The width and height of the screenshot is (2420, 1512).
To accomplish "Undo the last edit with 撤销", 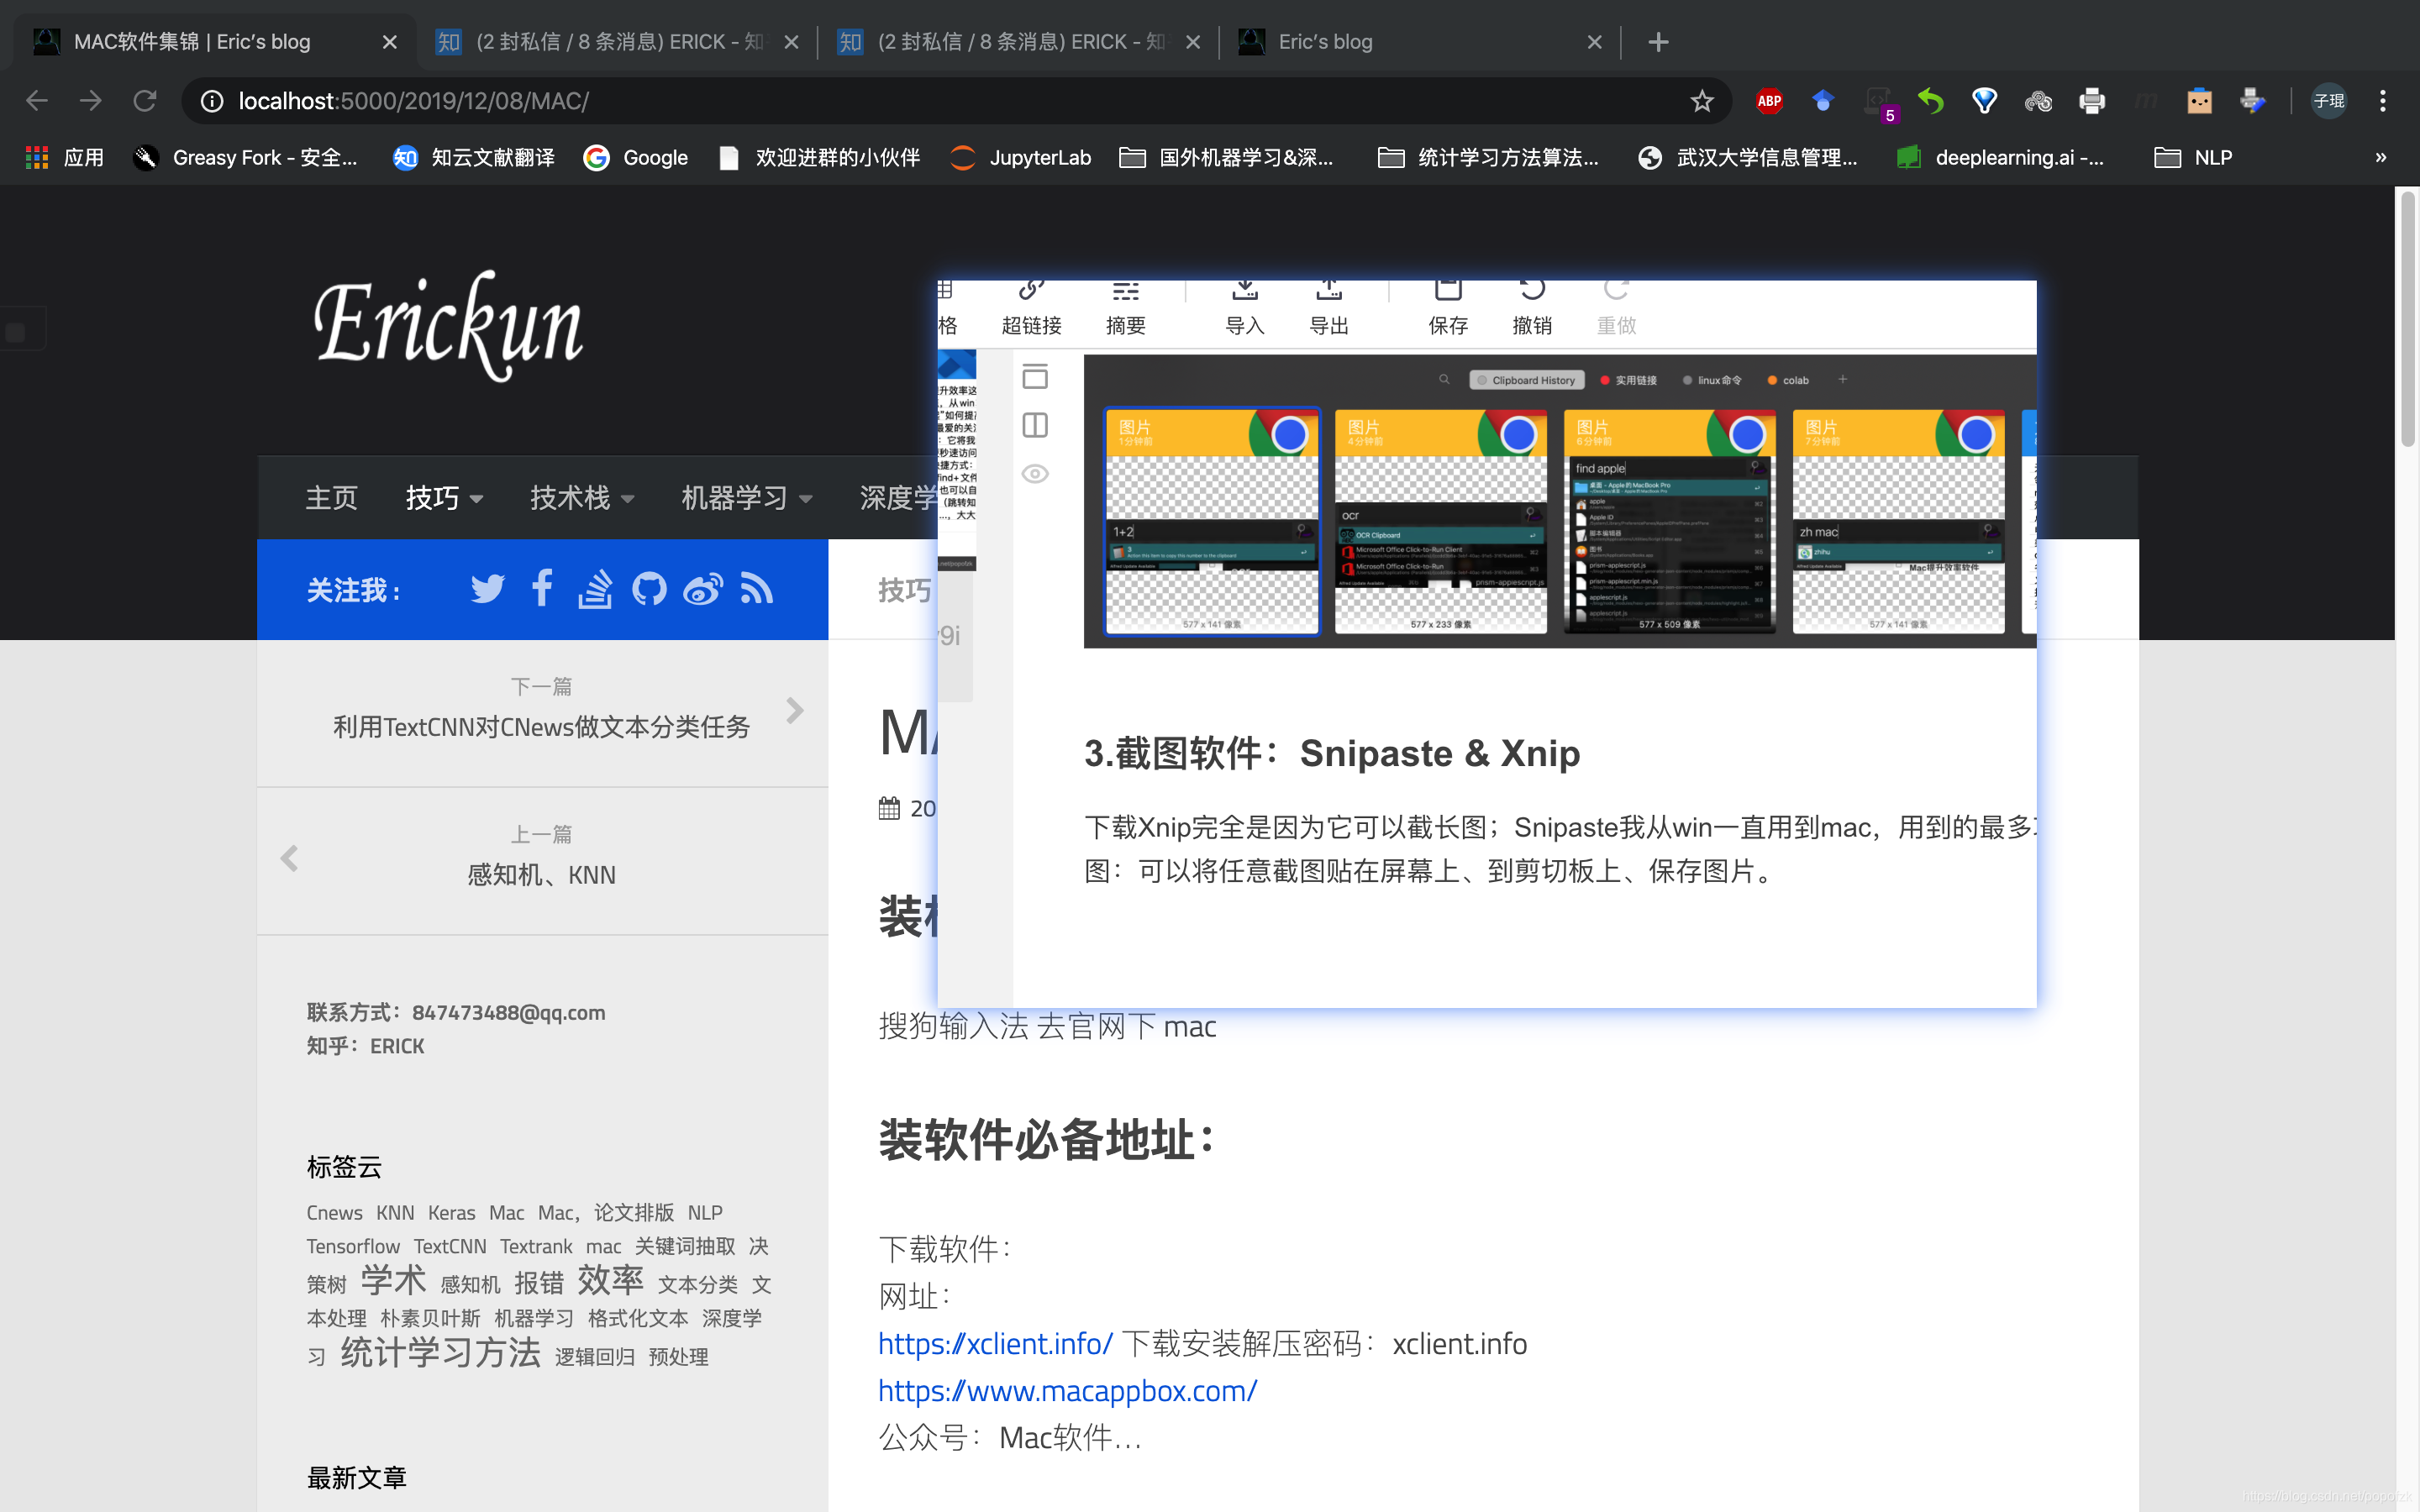I will pyautogui.click(x=1533, y=305).
